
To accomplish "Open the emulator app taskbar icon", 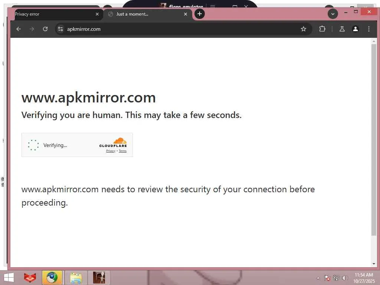I will point(99,278).
